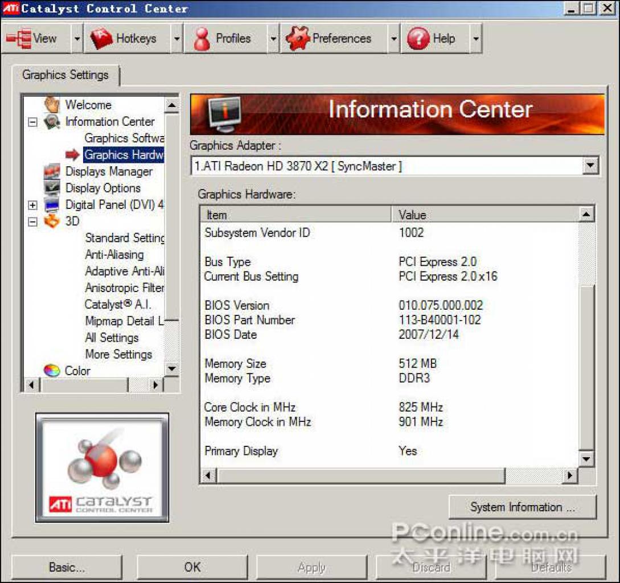Click tree panel scroll left arrow

click(x=32, y=384)
